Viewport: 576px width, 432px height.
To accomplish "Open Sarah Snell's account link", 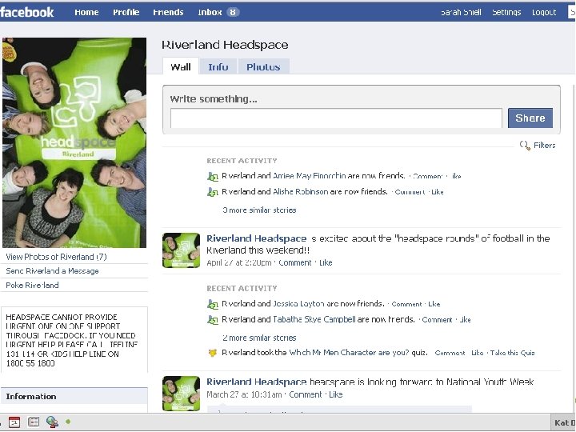I will [x=461, y=12].
